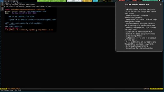Click the added getfattr line in the diff
This screenshot has height=92, width=164.
click(29, 30)
